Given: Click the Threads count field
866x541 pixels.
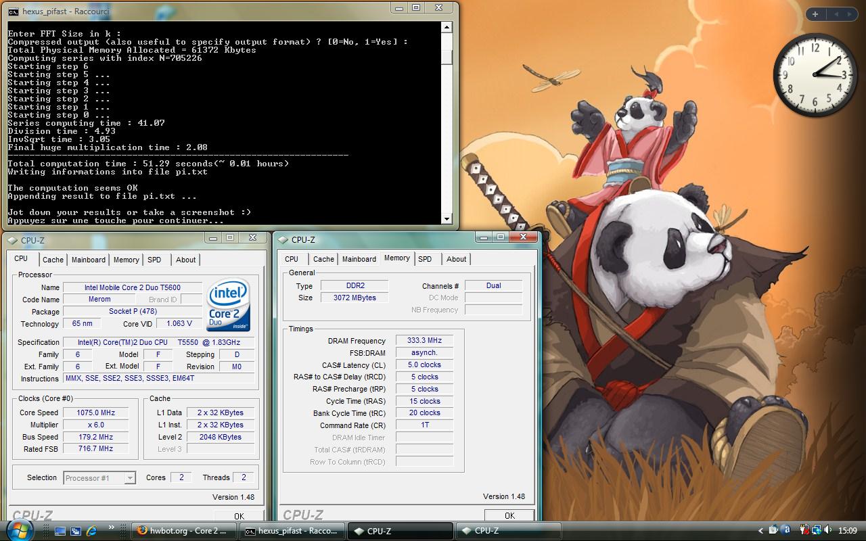Looking at the screenshot, I should coord(244,477).
